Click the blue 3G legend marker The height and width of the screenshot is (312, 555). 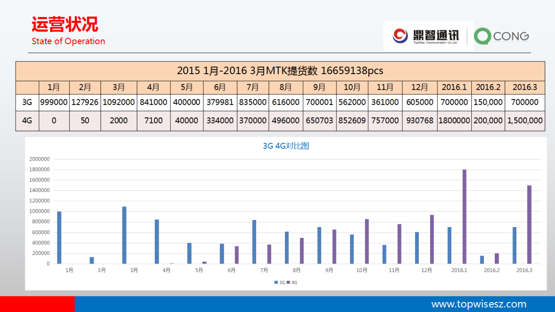pos(276,283)
